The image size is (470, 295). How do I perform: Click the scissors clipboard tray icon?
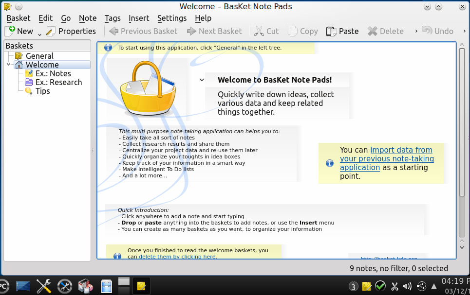point(395,287)
